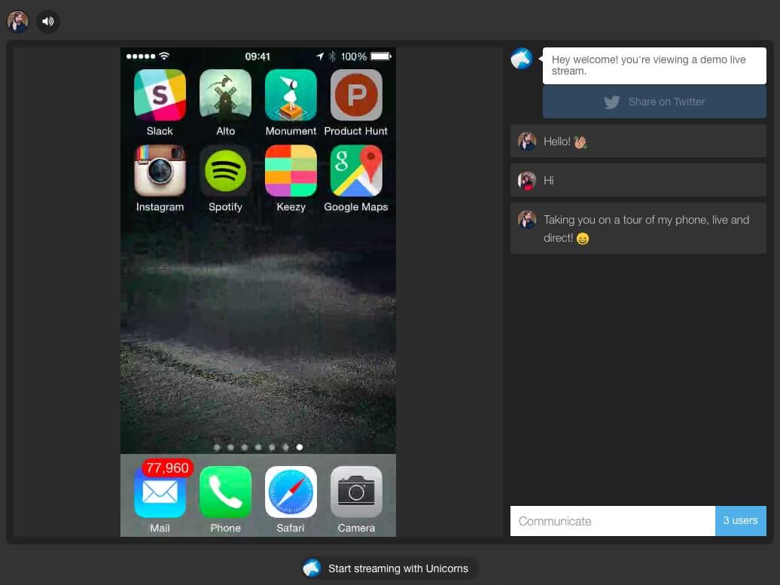Image resolution: width=780 pixels, height=585 pixels.
Task: Open the Camera app in the dock
Action: [x=356, y=492]
